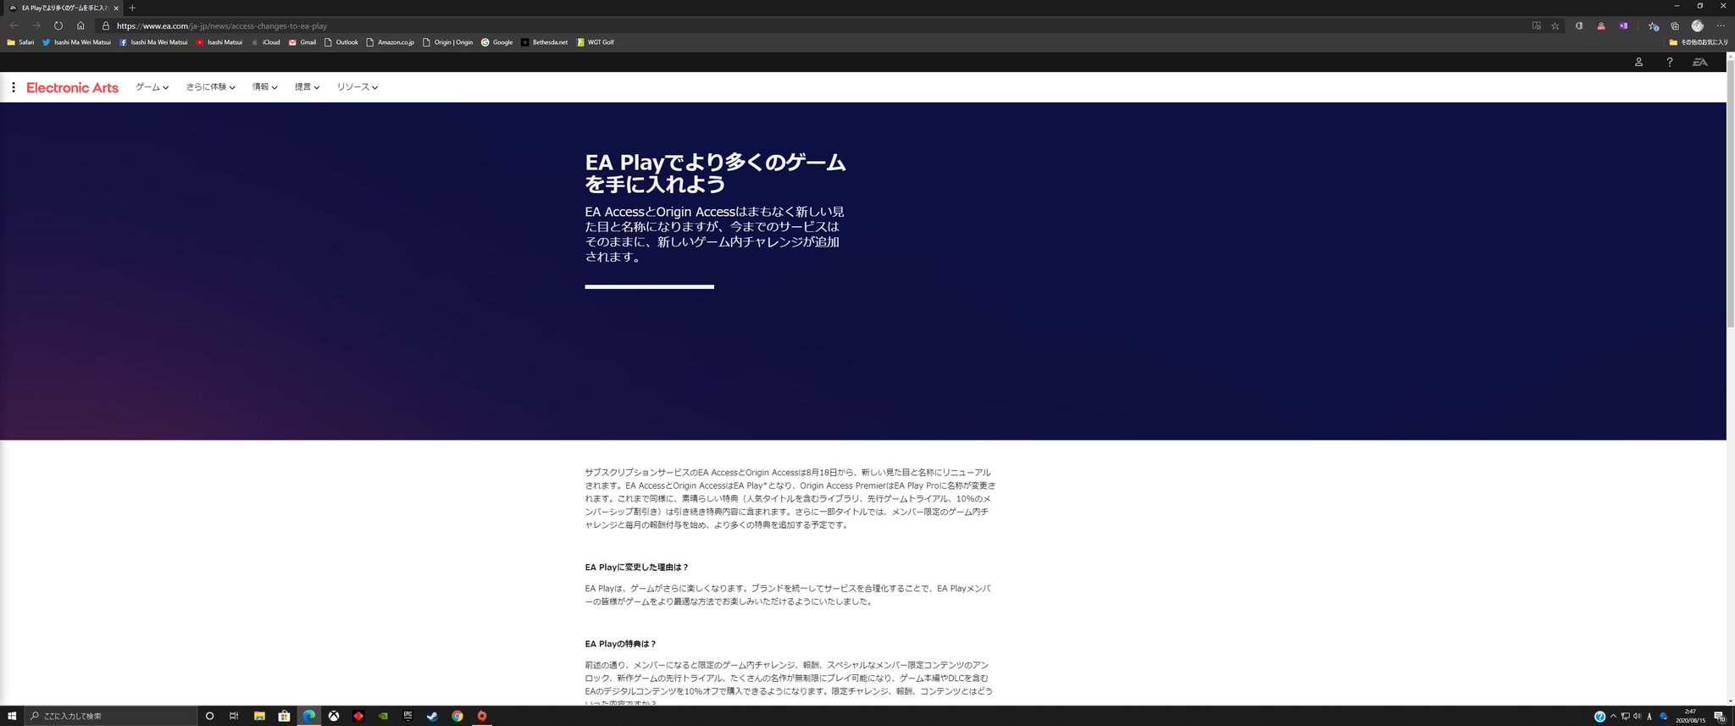Screen dimensions: 1735x726
Task: Open the browser profile avatar
Action: [x=1697, y=25]
